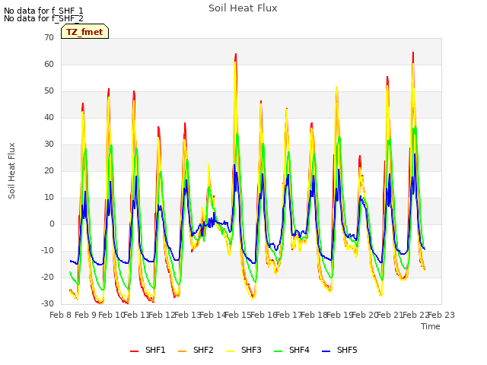
Task: Click the 30 y-axis tick label
Action: click(x=49, y=144)
